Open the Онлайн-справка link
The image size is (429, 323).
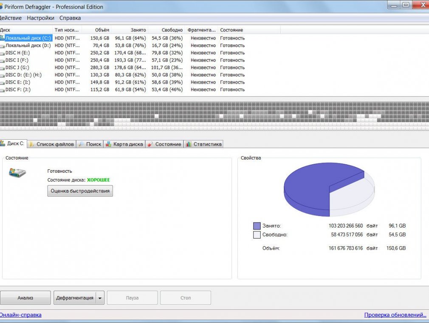[x=20, y=315]
